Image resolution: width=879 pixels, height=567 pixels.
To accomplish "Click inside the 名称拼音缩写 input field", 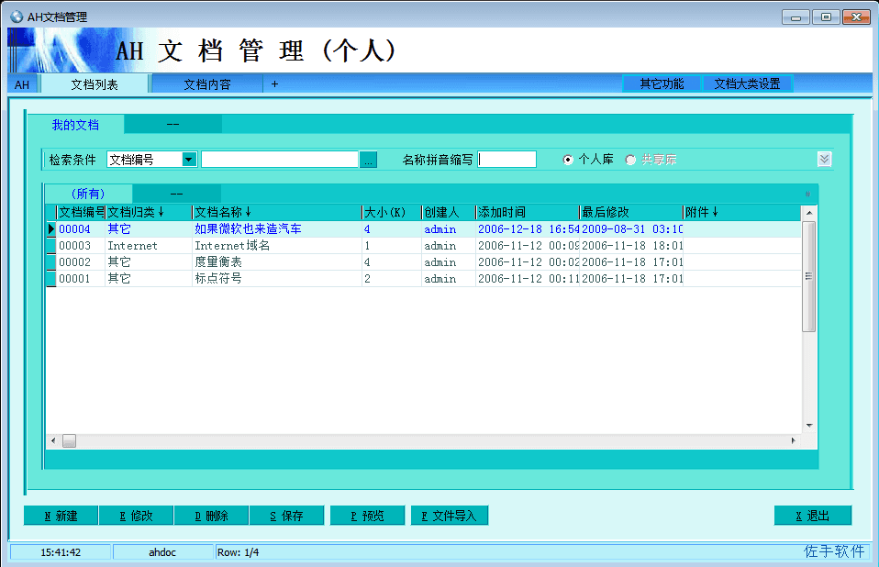I will coord(506,160).
